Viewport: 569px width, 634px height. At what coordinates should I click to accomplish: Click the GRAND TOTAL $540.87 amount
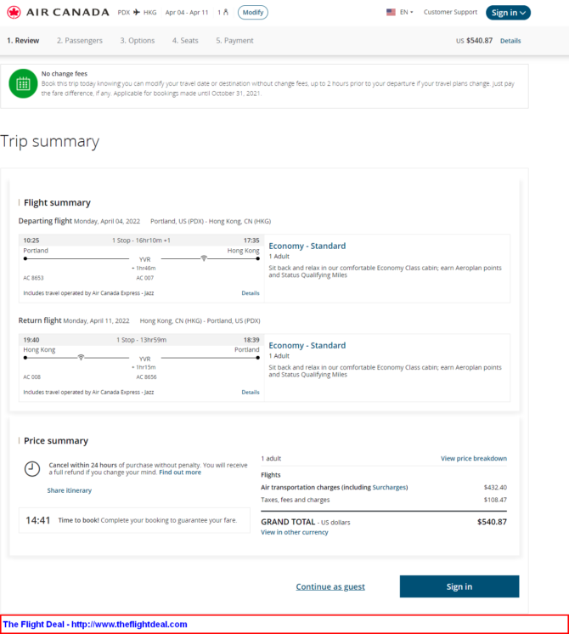(492, 522)
